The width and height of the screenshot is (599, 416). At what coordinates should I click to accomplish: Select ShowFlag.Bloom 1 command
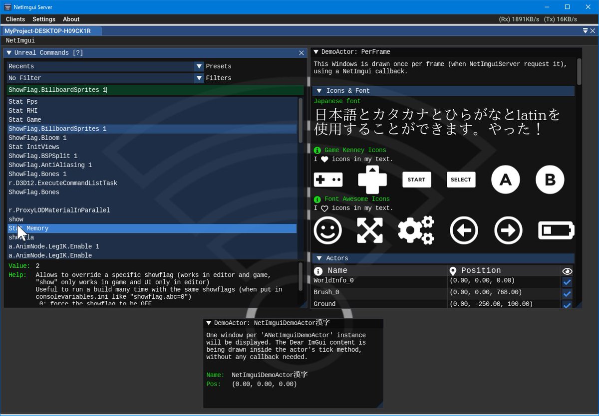pyautogui.click(x=152, y=138)
